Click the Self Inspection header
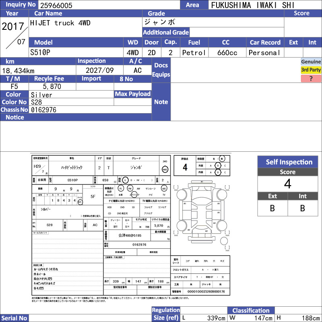The height and width of the screenshot is (322, 322). (x=288, y=162)
